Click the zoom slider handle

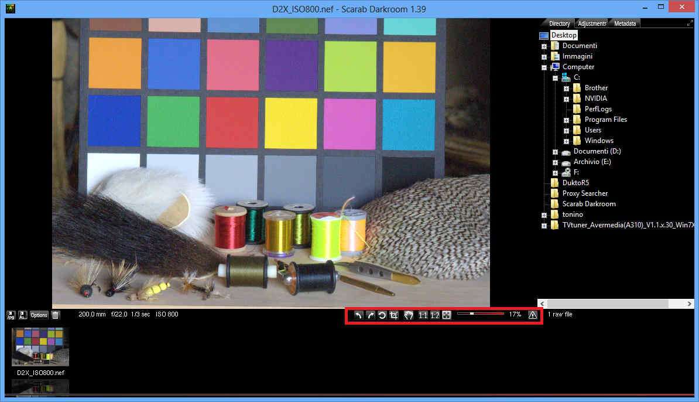pos(472,314)
